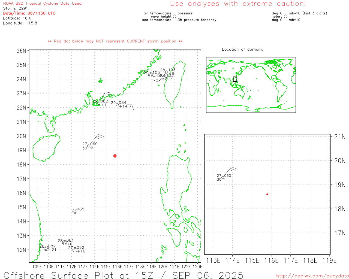
Task: Open the coolwx.com/buoydata link
Action: pyautogui.click(x=312, y=276)
